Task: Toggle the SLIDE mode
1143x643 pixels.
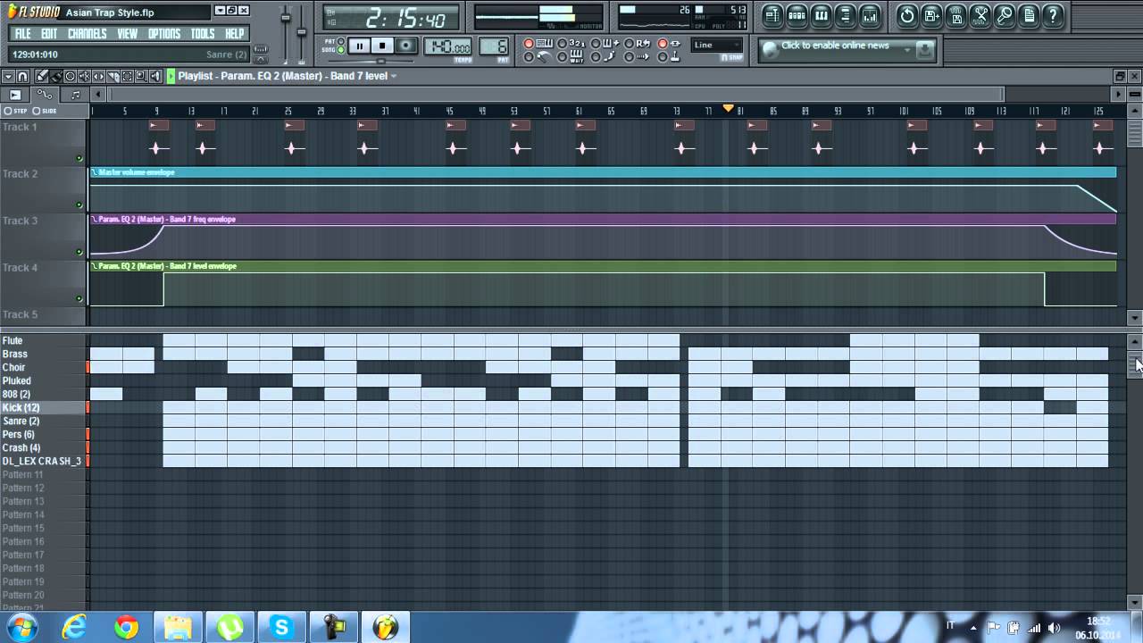Action: point(45,111)
